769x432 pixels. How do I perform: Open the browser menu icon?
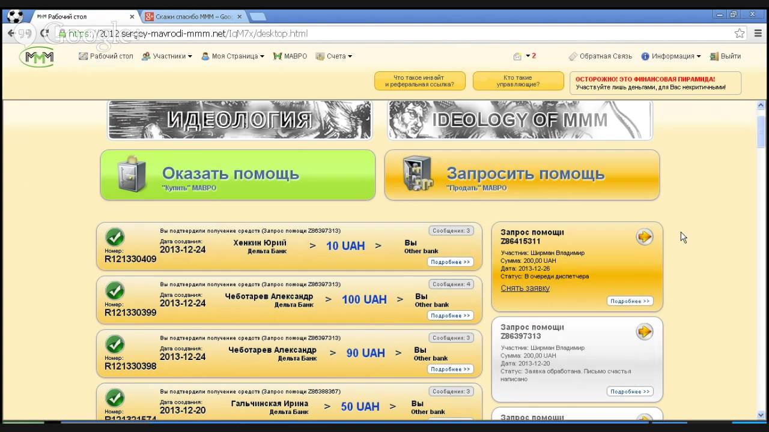coord(758,34)
